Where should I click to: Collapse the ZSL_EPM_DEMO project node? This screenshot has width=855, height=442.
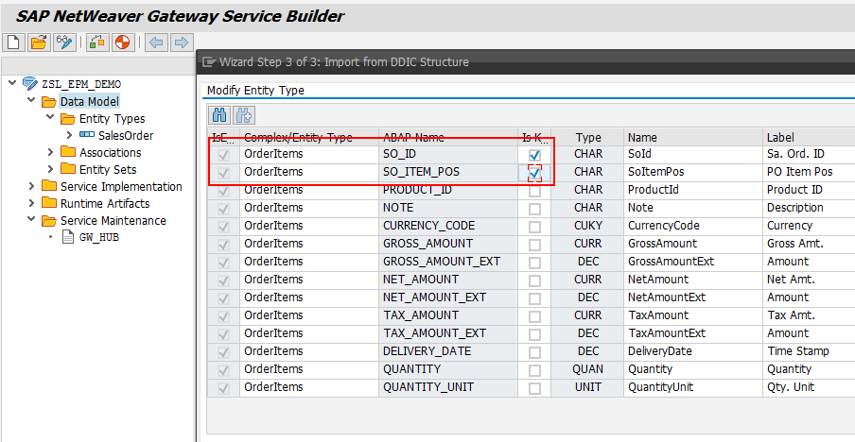[12, 83]
